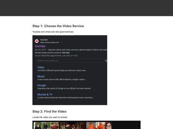Click the 'YouTube' site name above the URL
The width and height of the screenshot is (173, 129).
pos(44,40)
